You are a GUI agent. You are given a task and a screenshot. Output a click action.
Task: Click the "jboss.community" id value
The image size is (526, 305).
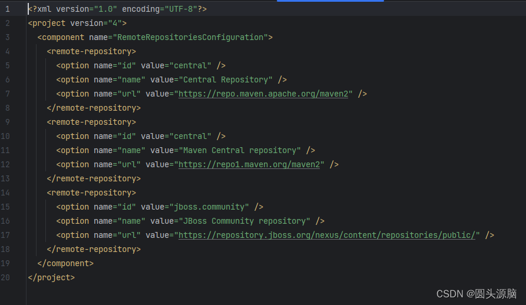209,207
